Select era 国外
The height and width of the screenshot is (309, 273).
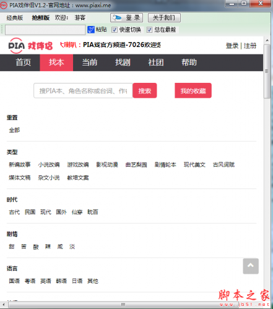point(61,212)
